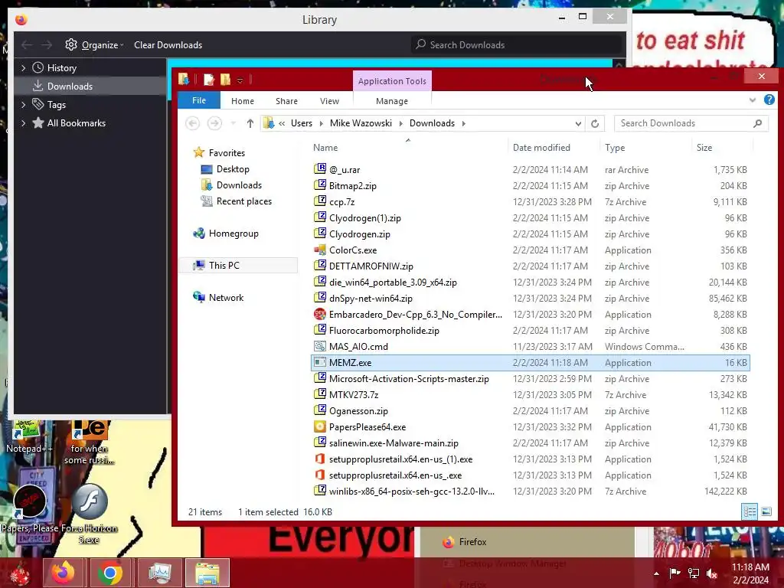The height and width of the screenshot is (588, 784).
Task: Switch to Large icons view in status bar
Action: [766, 511]
